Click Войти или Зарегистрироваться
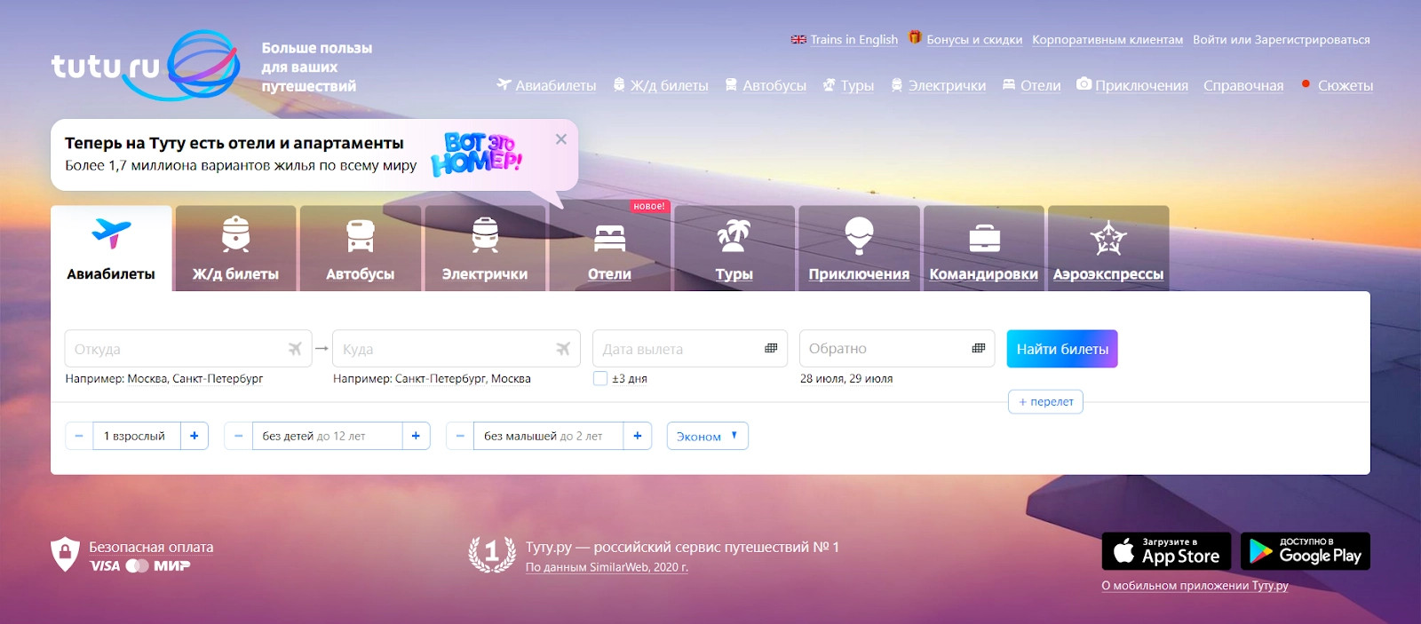This screenshot has height=624, width=1421. point(1282,39)
